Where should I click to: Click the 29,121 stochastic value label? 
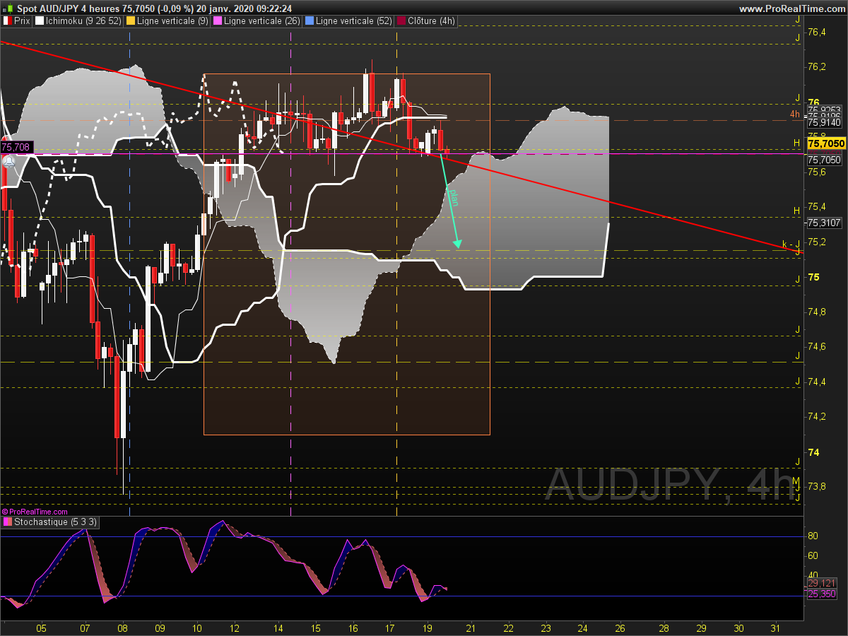tap(820, 583)
